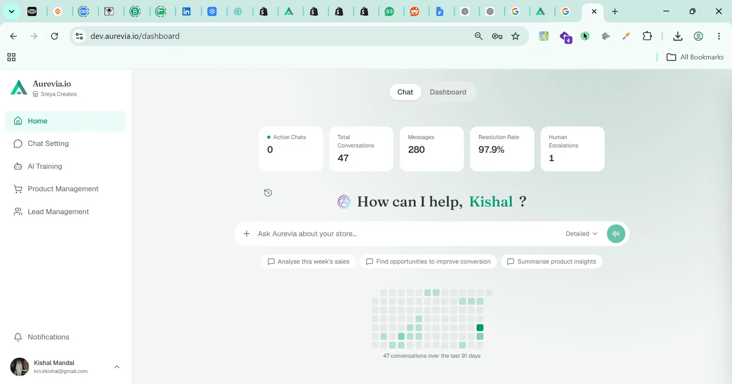Viewport: 732px width, 384px height.
Task: Open the LinkedIn browser tab
Action: (186, 12)
